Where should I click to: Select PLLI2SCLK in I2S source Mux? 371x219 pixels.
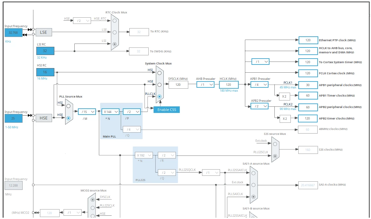pyautogui.click(x=275, y=156)
